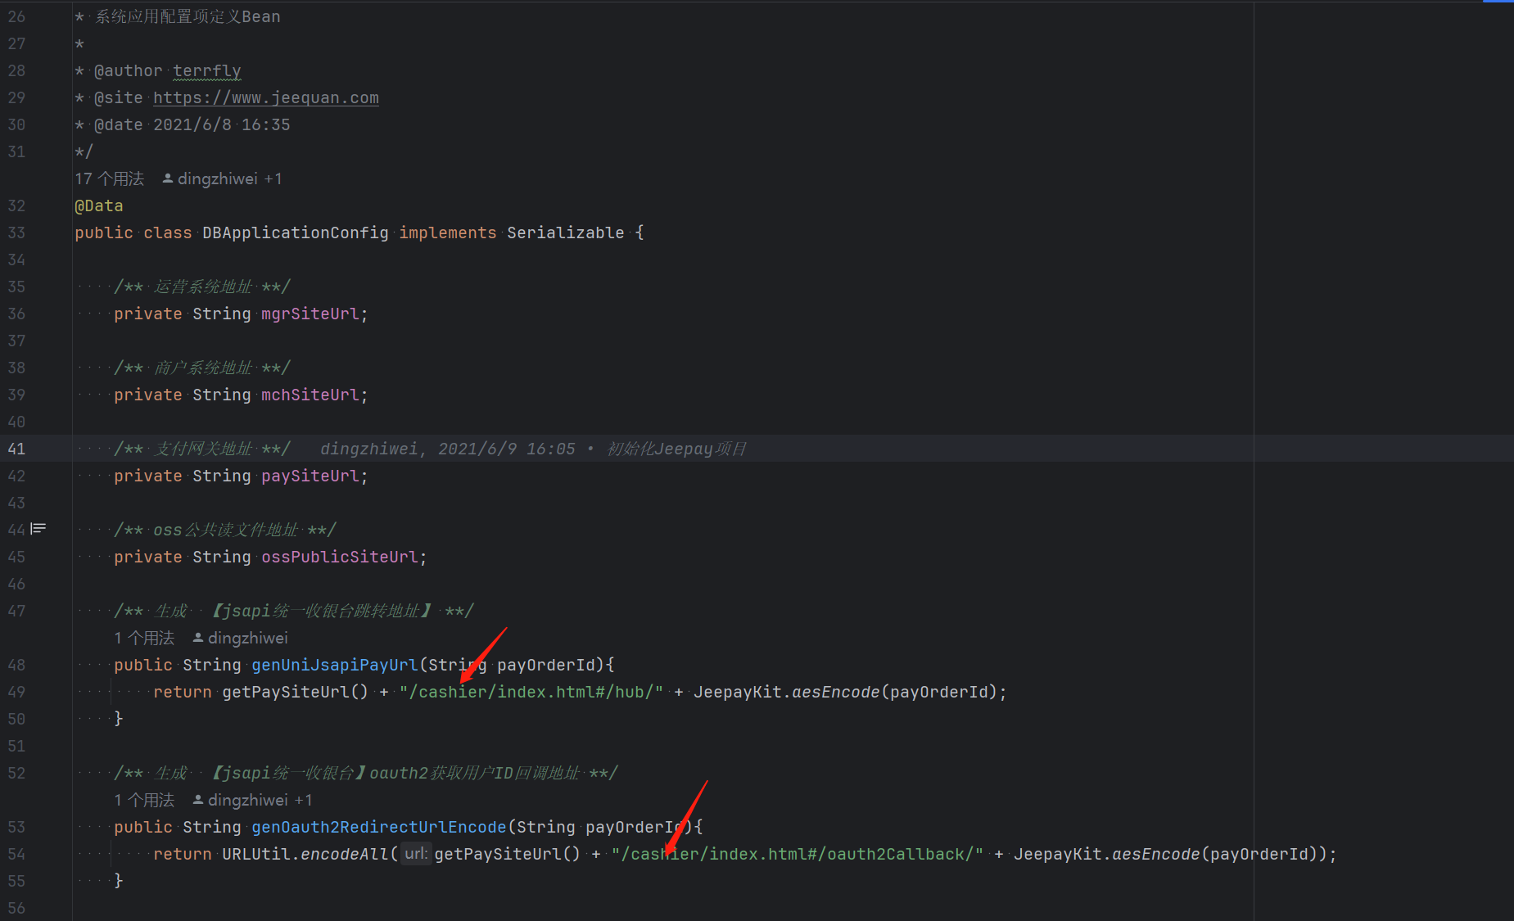Click the class name DBApplicationConfig
The image size is (1514, 921).
296,233
